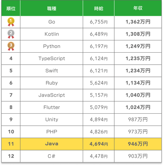Click the Python hourly wage 6,197円

point(99,46)
